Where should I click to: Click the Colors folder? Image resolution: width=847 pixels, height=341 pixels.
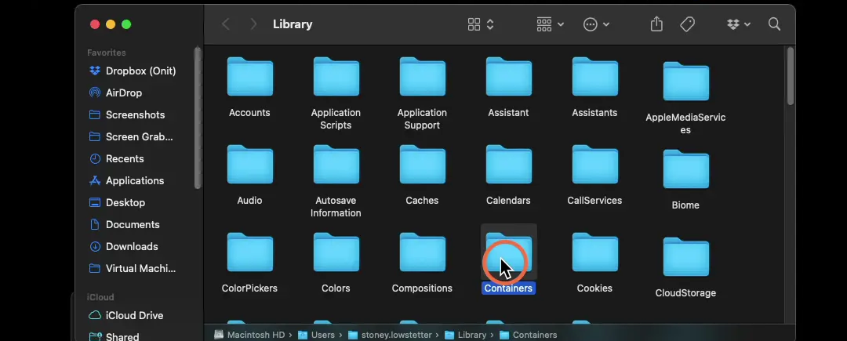coord(336,252)
